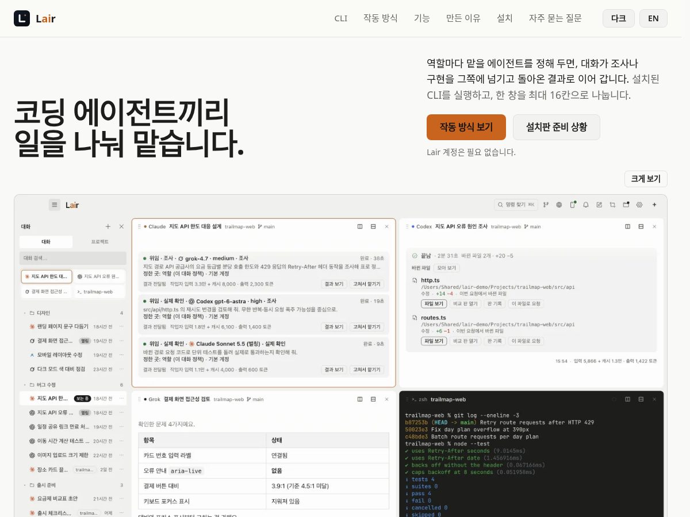Click 모아 보기 next to 바뀐 파일
The width and height of the screenshot is (690, 517).
(x=446, y=268)
